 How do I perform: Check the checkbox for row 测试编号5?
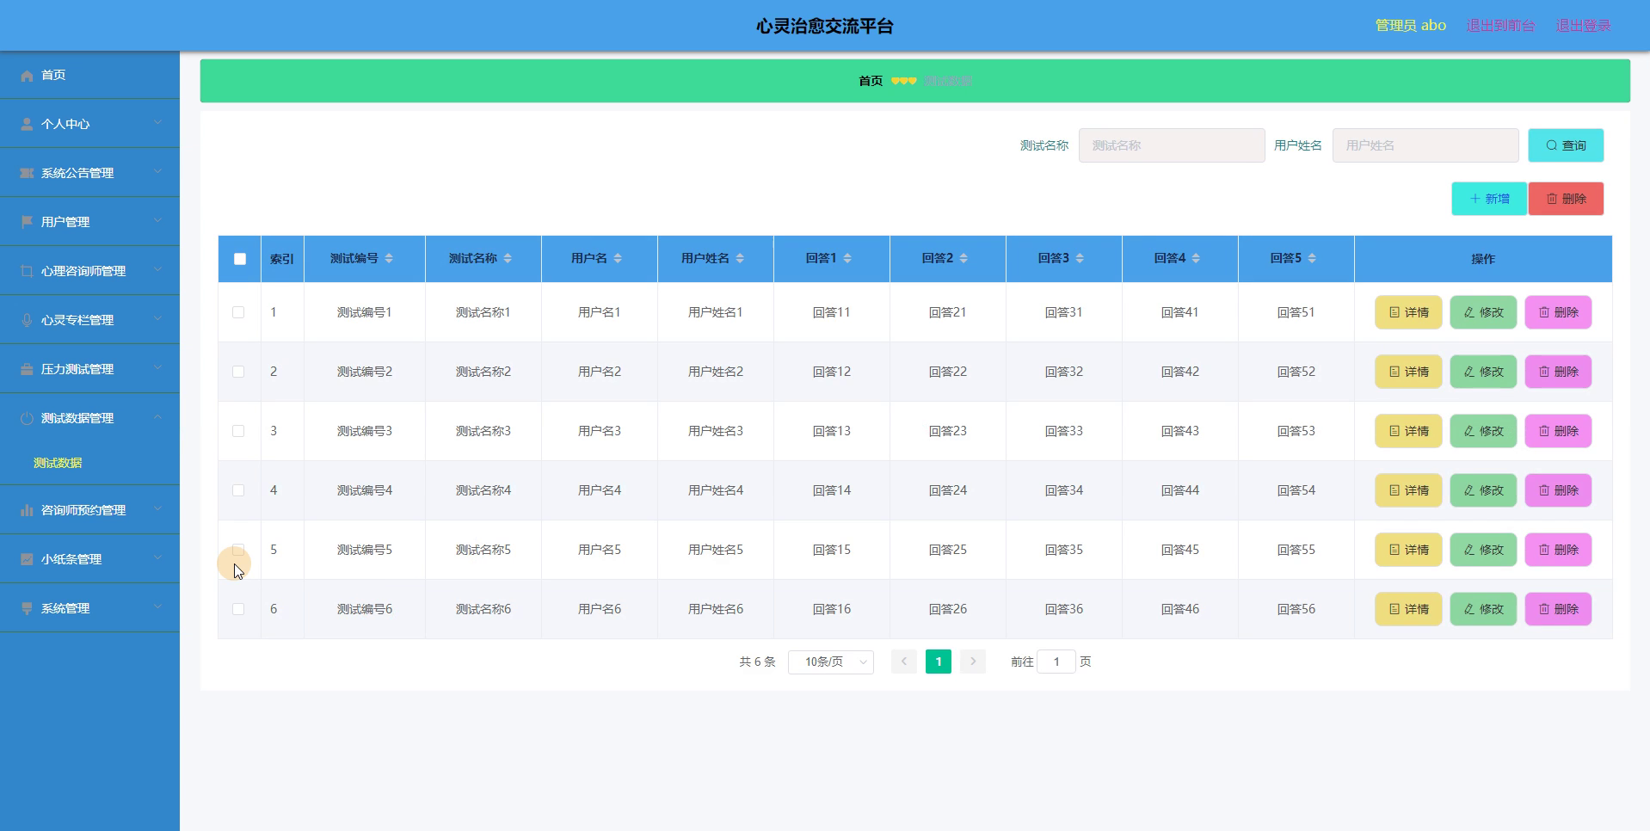[x=238, y=550]
